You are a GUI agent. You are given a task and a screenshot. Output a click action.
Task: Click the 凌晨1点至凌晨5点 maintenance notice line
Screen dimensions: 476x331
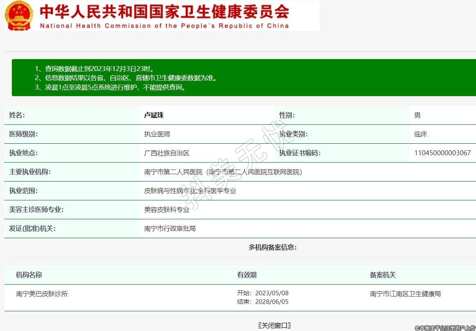[x=110, y=87]
